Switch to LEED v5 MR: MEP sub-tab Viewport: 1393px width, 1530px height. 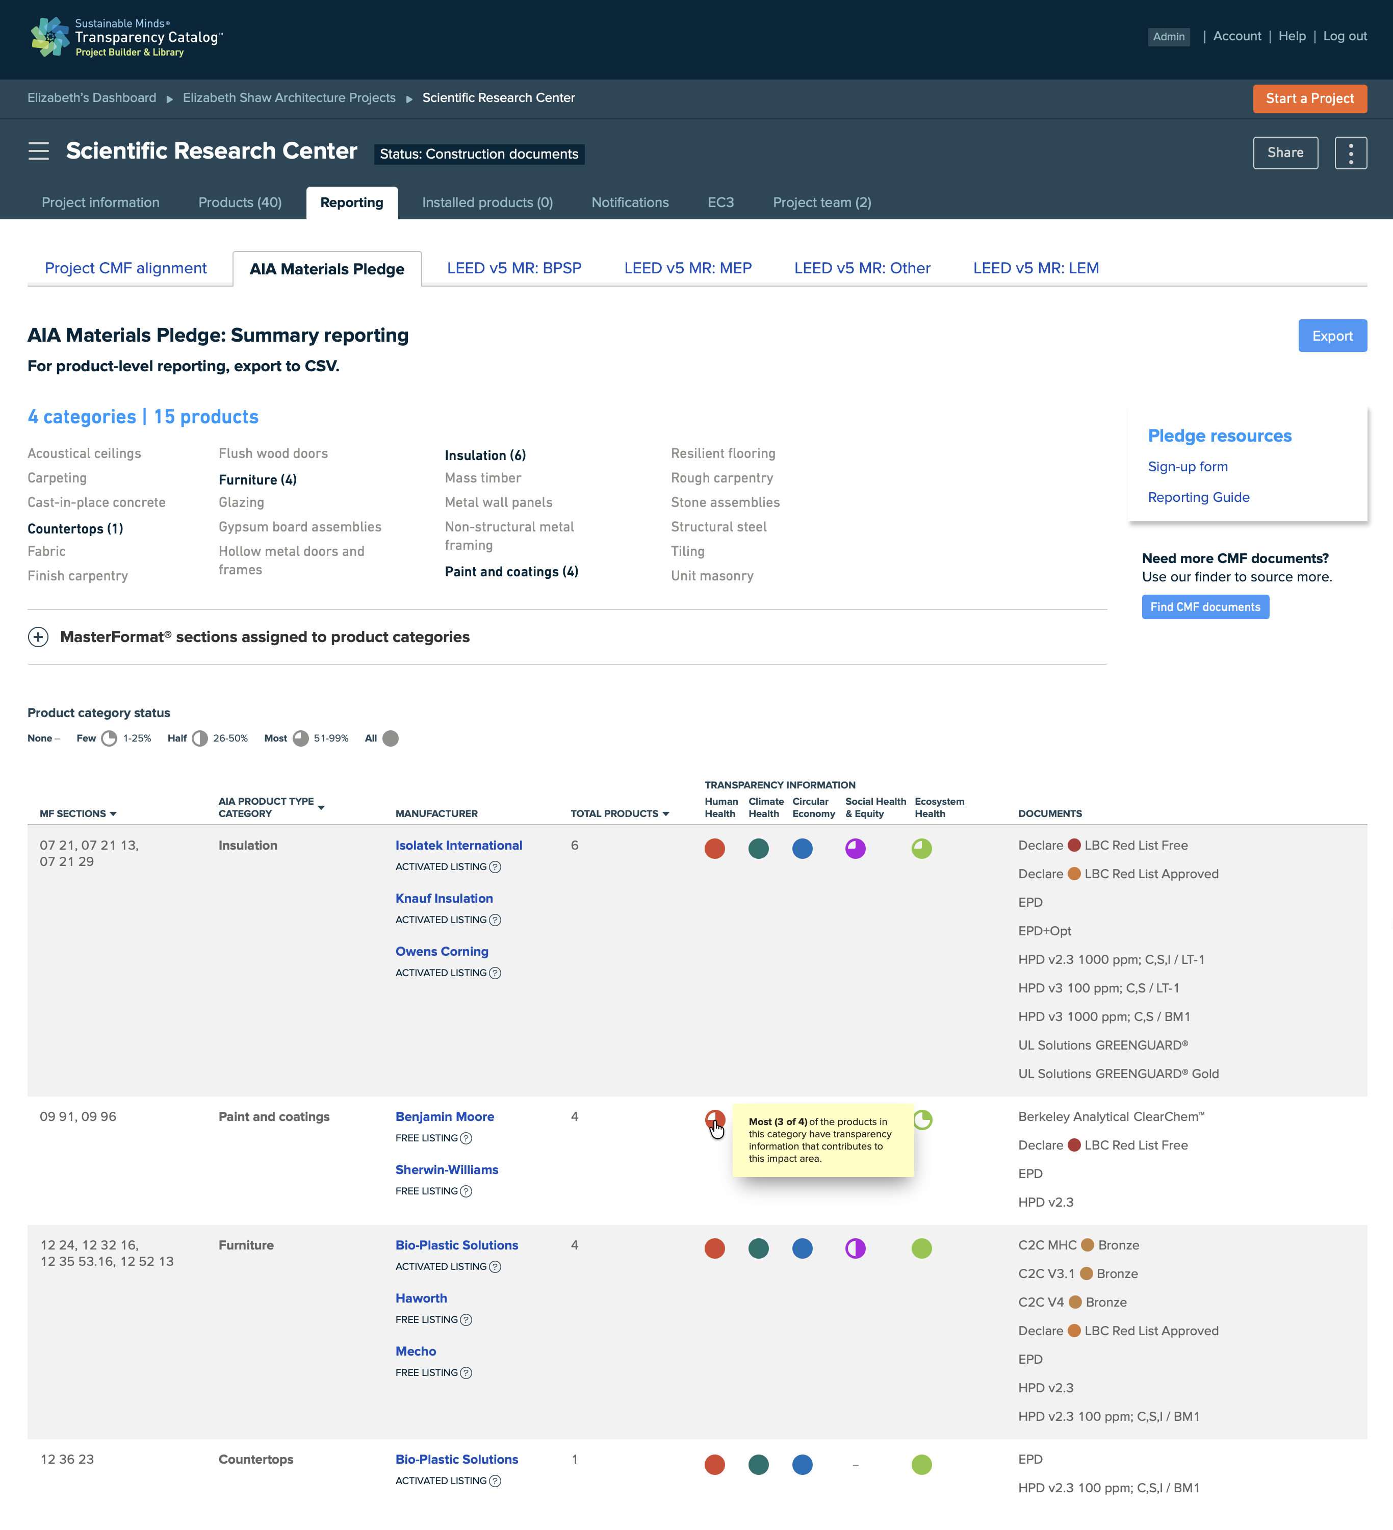(x=687, y=268)
